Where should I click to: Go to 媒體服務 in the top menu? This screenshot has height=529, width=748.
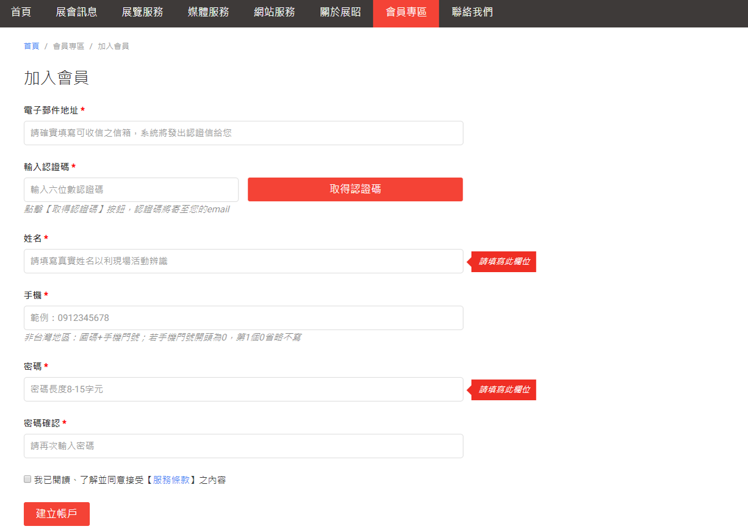pyautogui.click(x=209, y=12)
